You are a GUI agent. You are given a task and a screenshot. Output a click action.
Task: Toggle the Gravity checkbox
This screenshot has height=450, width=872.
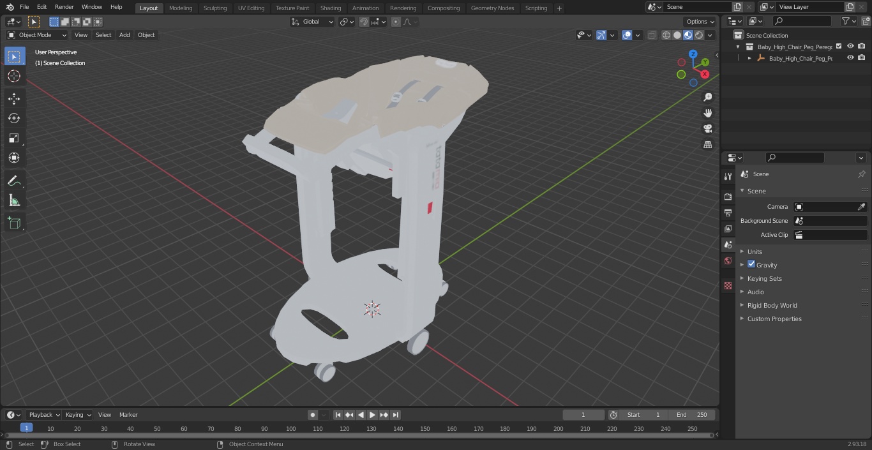751,264
